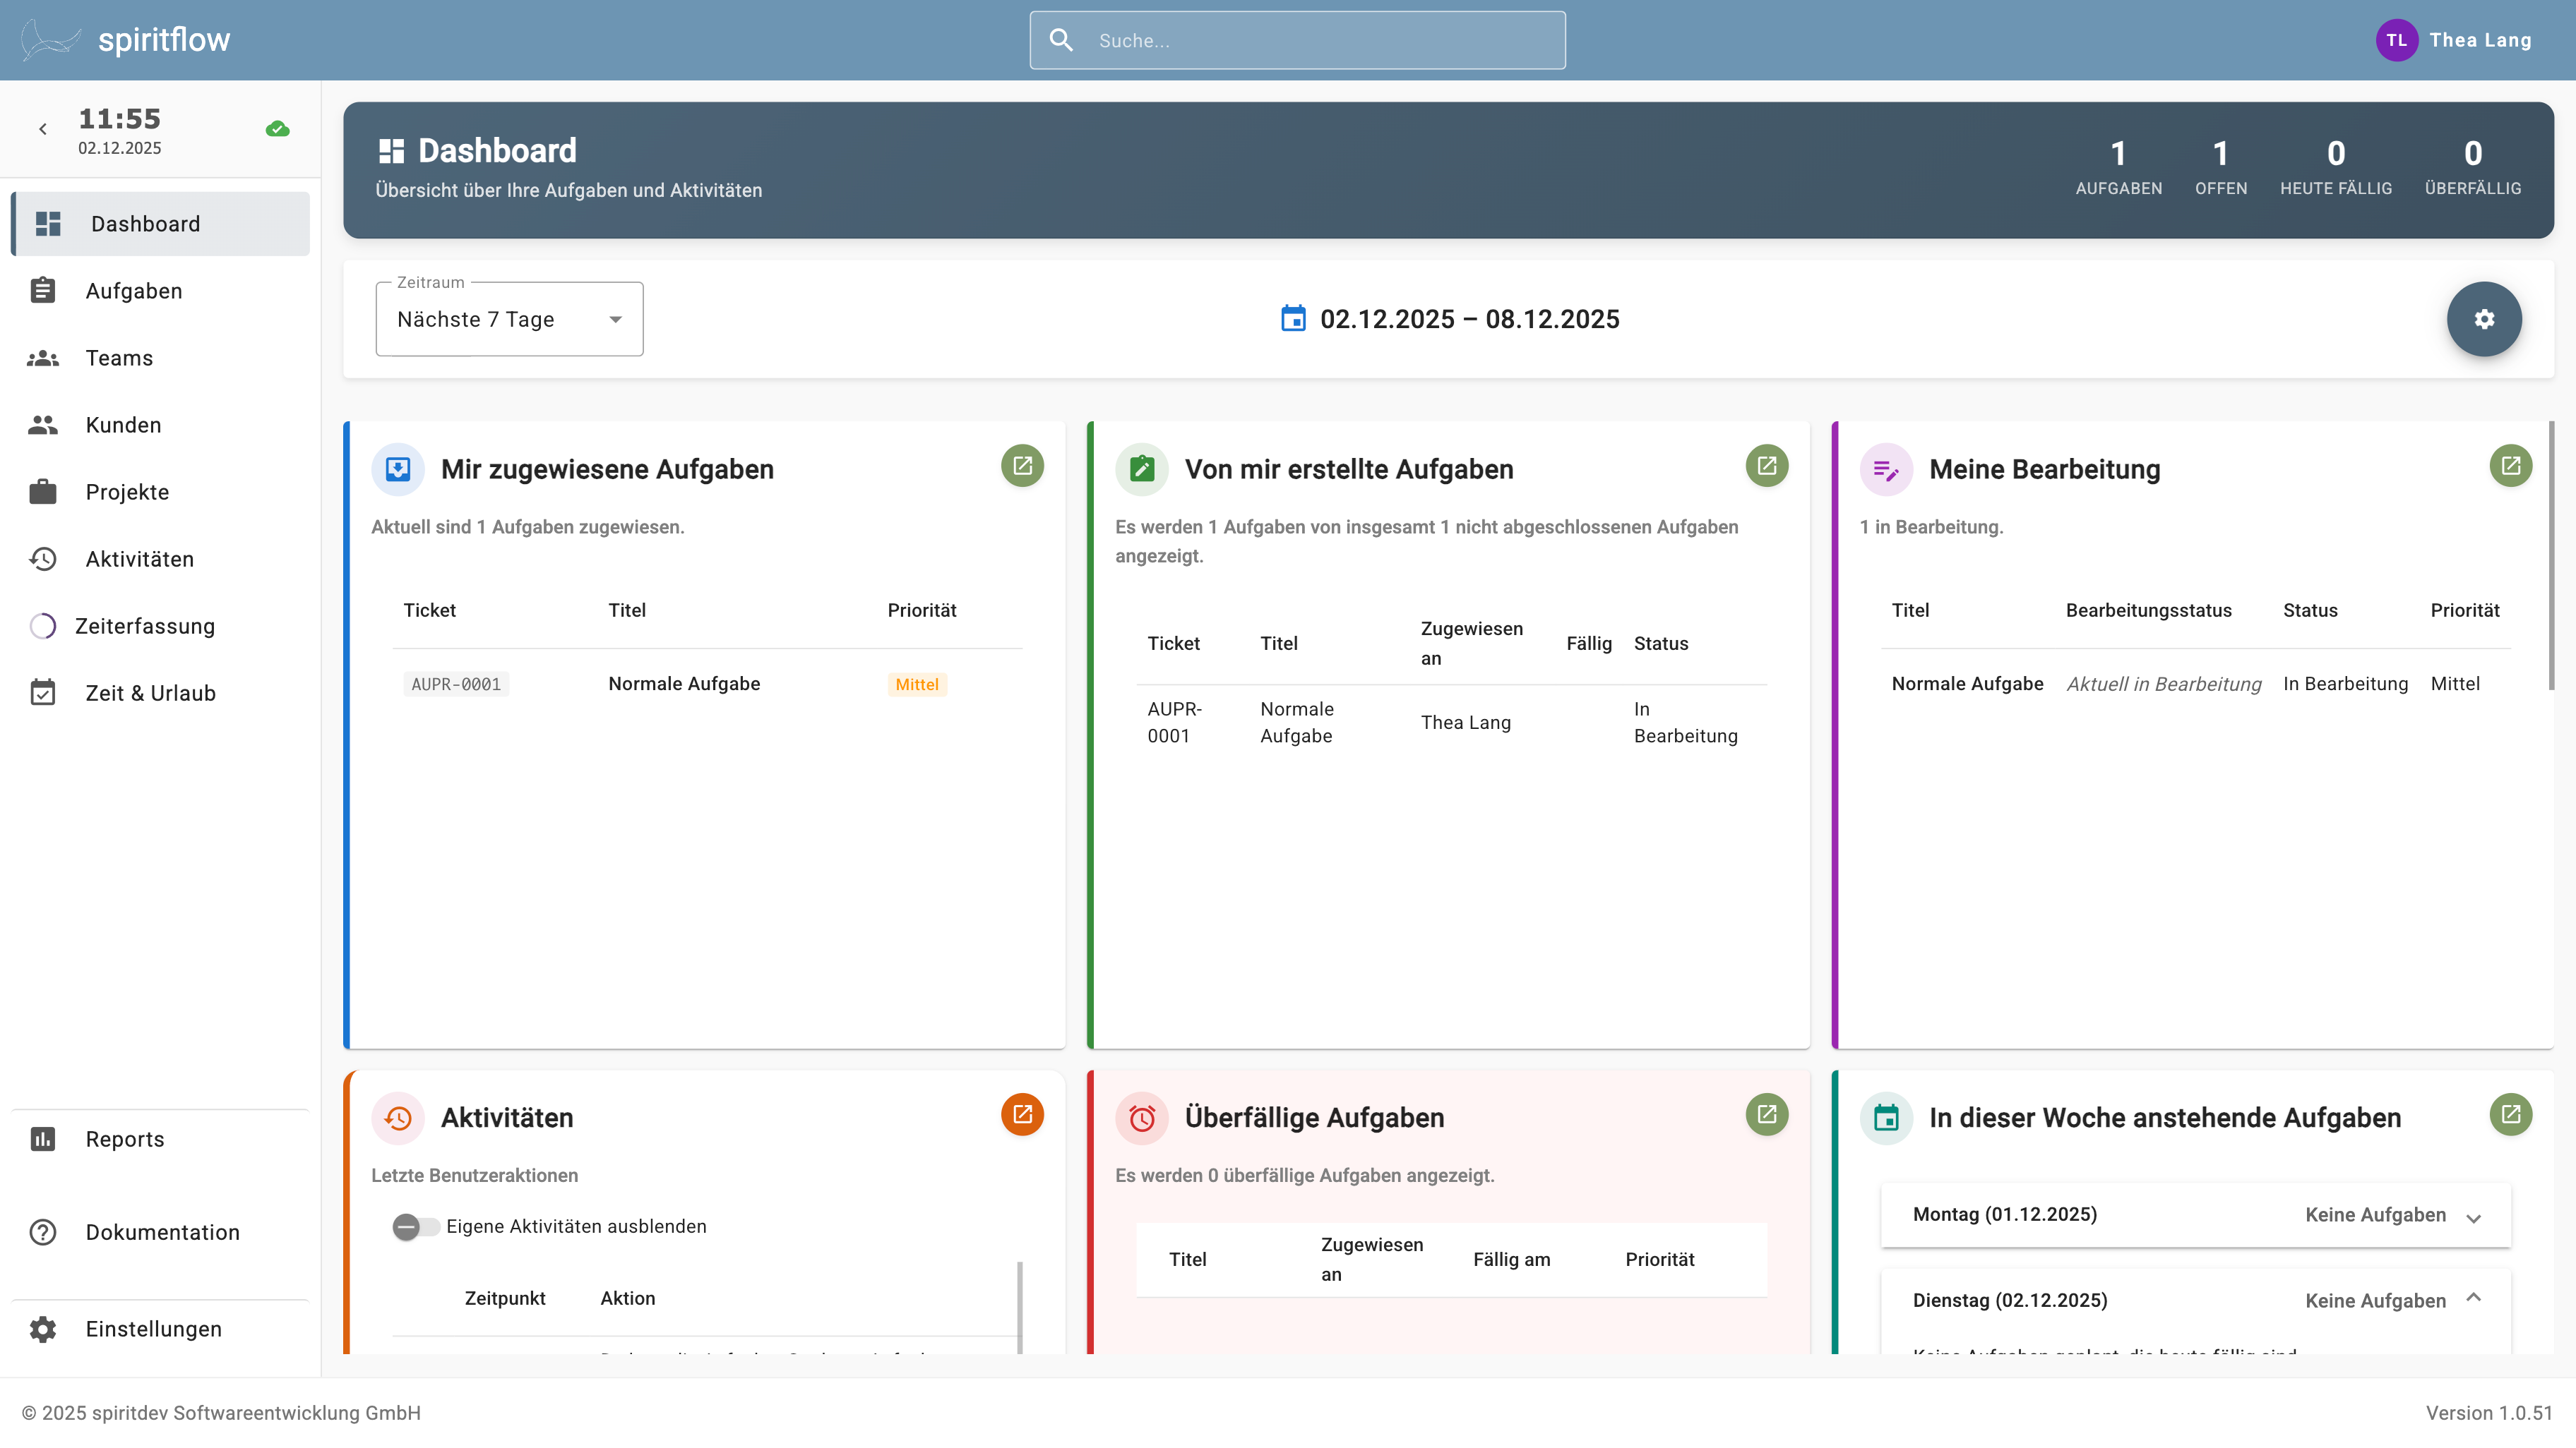Open Kunden in the sidebar
Image resolution: width=2576 pixels, height=1448 pixels.
pos(160,425)
